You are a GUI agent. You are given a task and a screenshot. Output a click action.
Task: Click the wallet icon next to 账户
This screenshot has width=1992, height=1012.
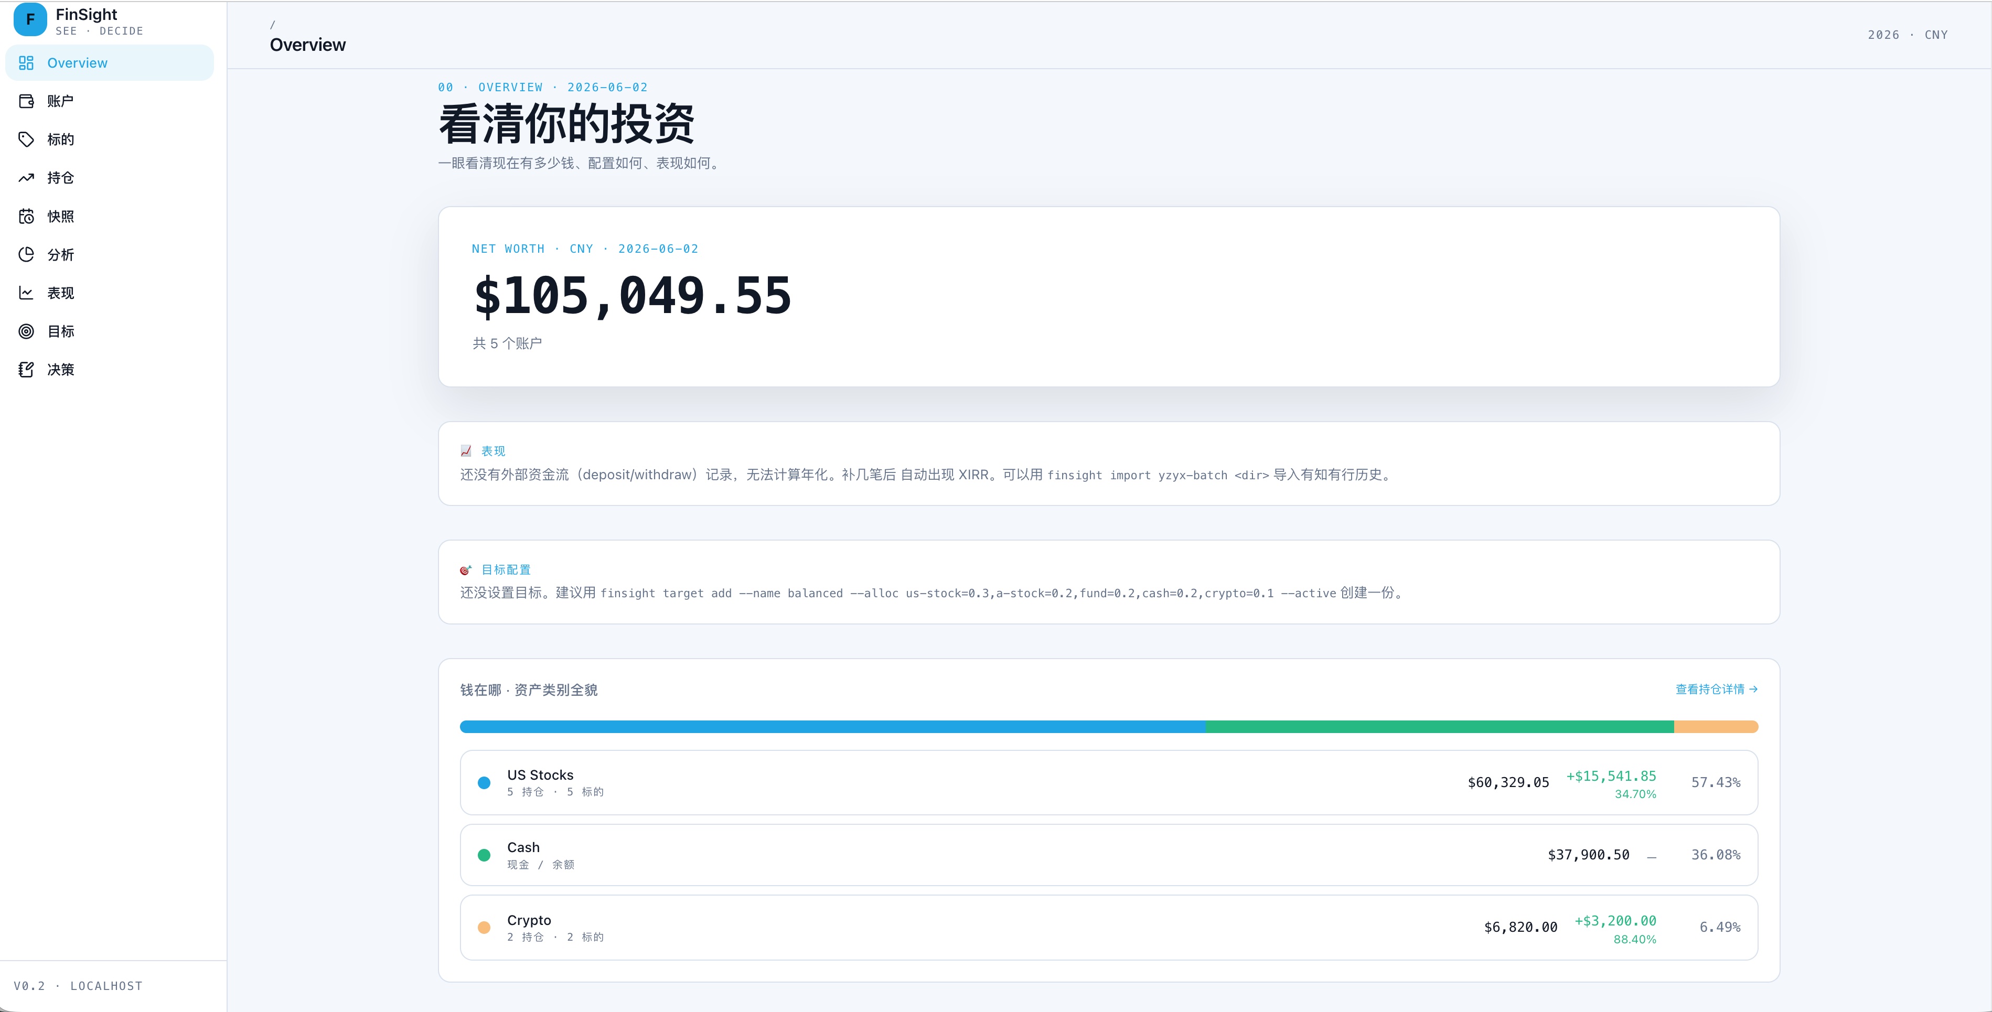coord(26,101)
